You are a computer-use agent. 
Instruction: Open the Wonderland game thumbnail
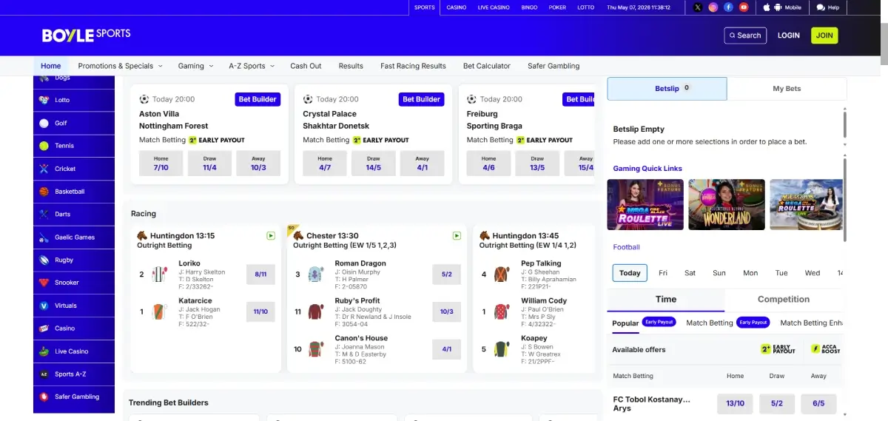click(725, 205)
